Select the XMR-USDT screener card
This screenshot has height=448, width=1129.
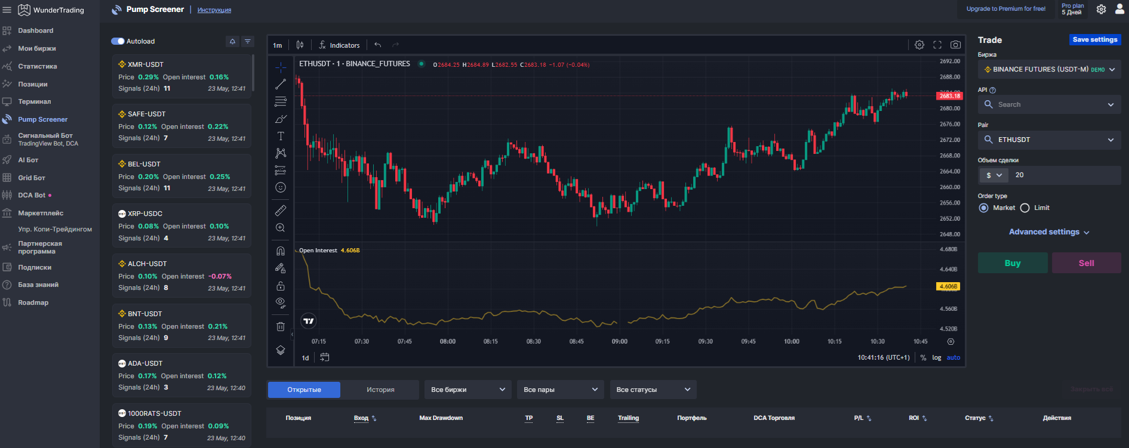181,76
